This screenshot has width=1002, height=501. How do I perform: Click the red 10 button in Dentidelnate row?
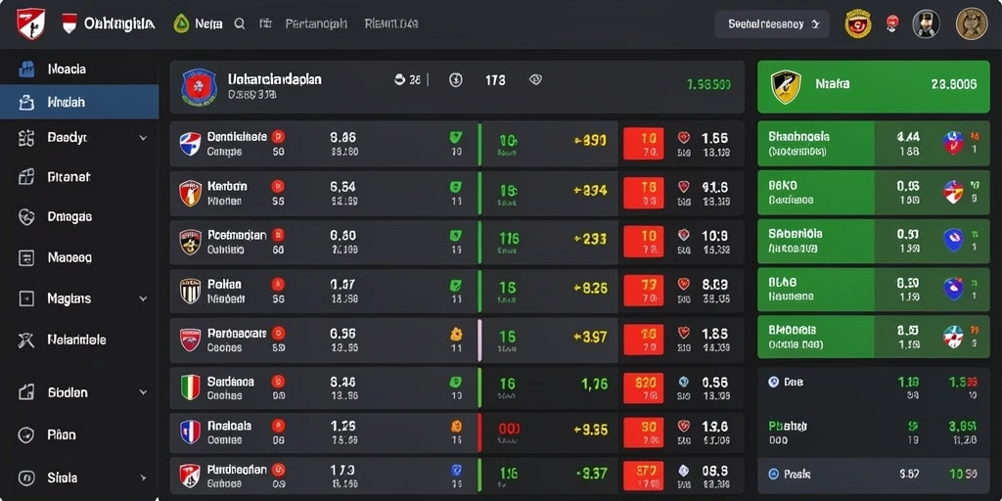click(644, 144)
